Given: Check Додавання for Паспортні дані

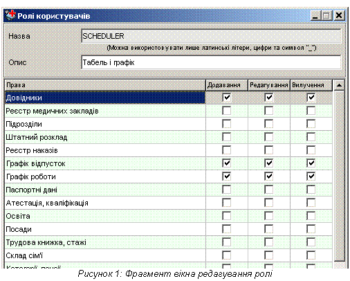Looking at the screenshot, I should [226, 190].
